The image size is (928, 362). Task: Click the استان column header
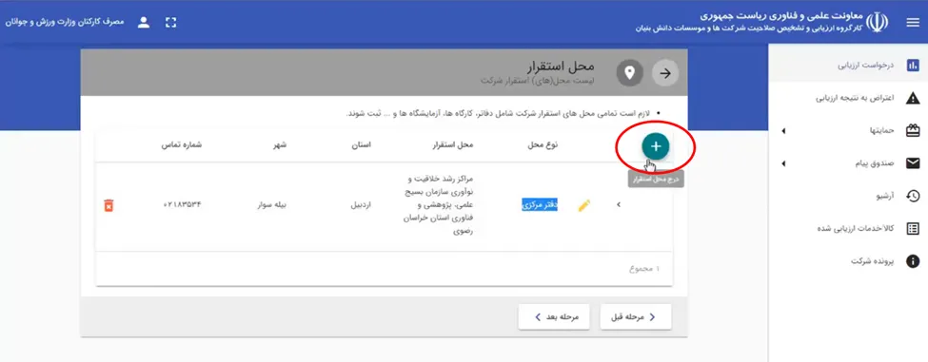[361, 145]
